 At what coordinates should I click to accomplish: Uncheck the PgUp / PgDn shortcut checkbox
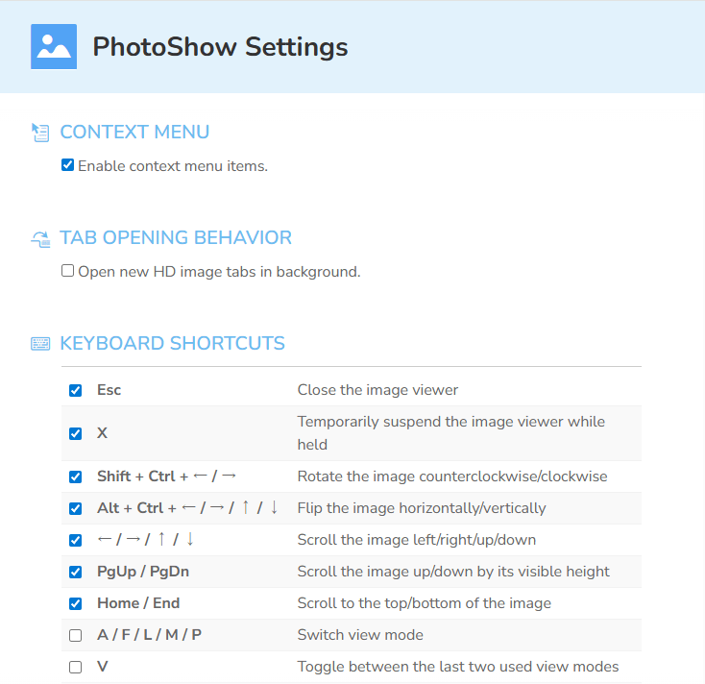click(x=76, y=572)
